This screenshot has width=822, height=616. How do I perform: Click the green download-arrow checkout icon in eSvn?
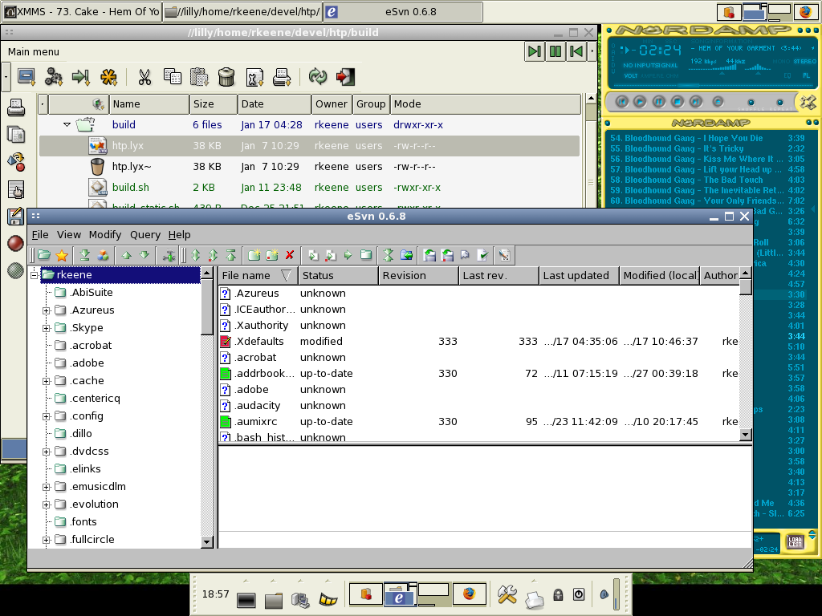pyautogui.click(x=84, y=255)
